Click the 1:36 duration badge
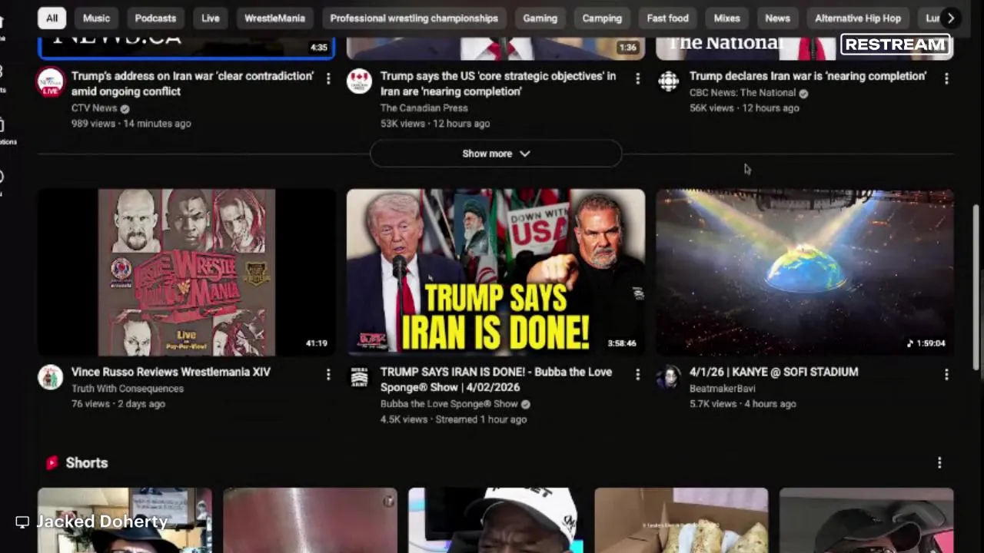984x553 pixels. [x=628, y=48]
